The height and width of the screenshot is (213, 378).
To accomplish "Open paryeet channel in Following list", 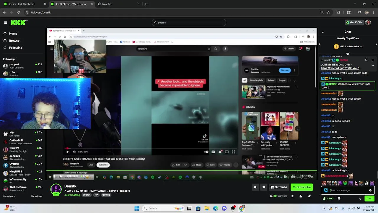I will pos(22,66).
